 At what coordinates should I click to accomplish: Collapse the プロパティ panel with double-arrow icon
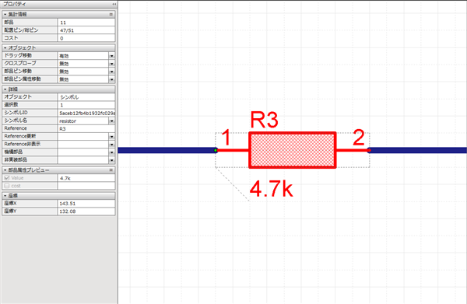[x=114, y=4]
